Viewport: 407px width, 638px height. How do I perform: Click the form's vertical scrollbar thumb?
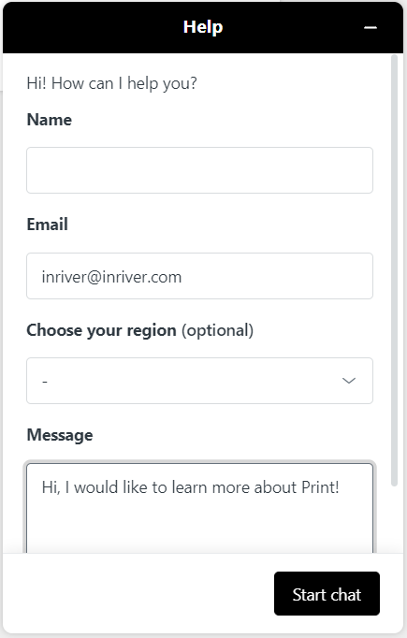pos(394,270)
